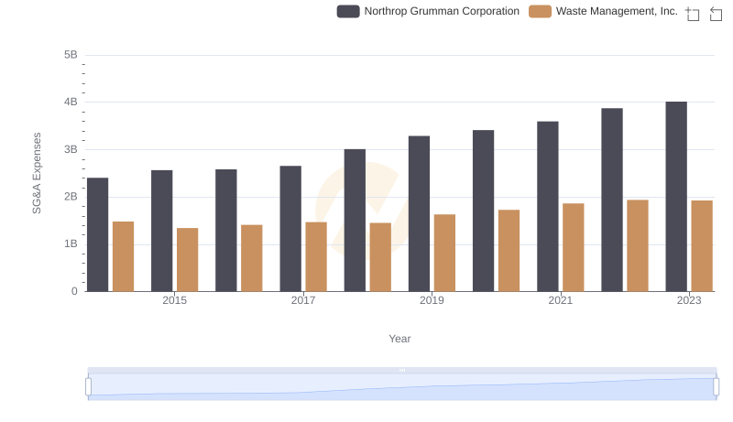This screenshot has height=422, width=733.
Task: Click the SG&A Expenses axis title
Action: point(37,173)
